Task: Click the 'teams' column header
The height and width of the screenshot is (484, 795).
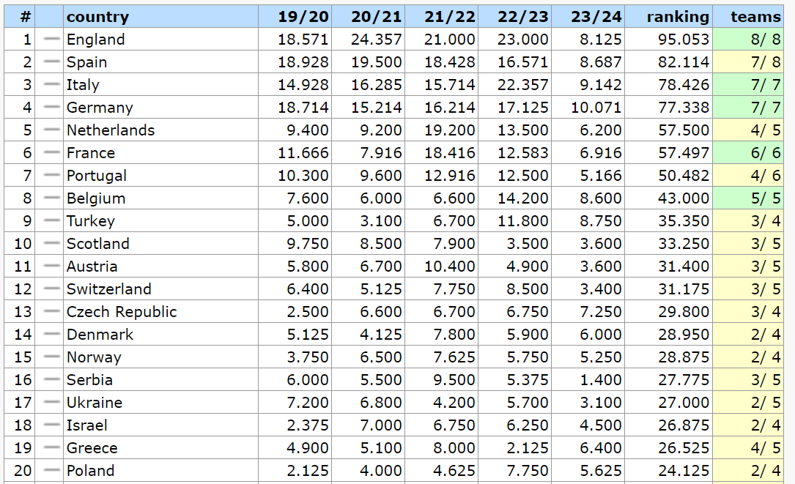Action: pos(756,17)
